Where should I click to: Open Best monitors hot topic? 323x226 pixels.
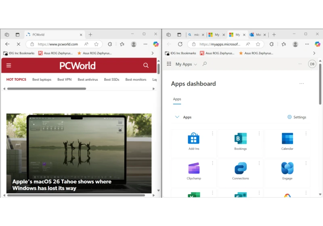click(x=136, y=80)
